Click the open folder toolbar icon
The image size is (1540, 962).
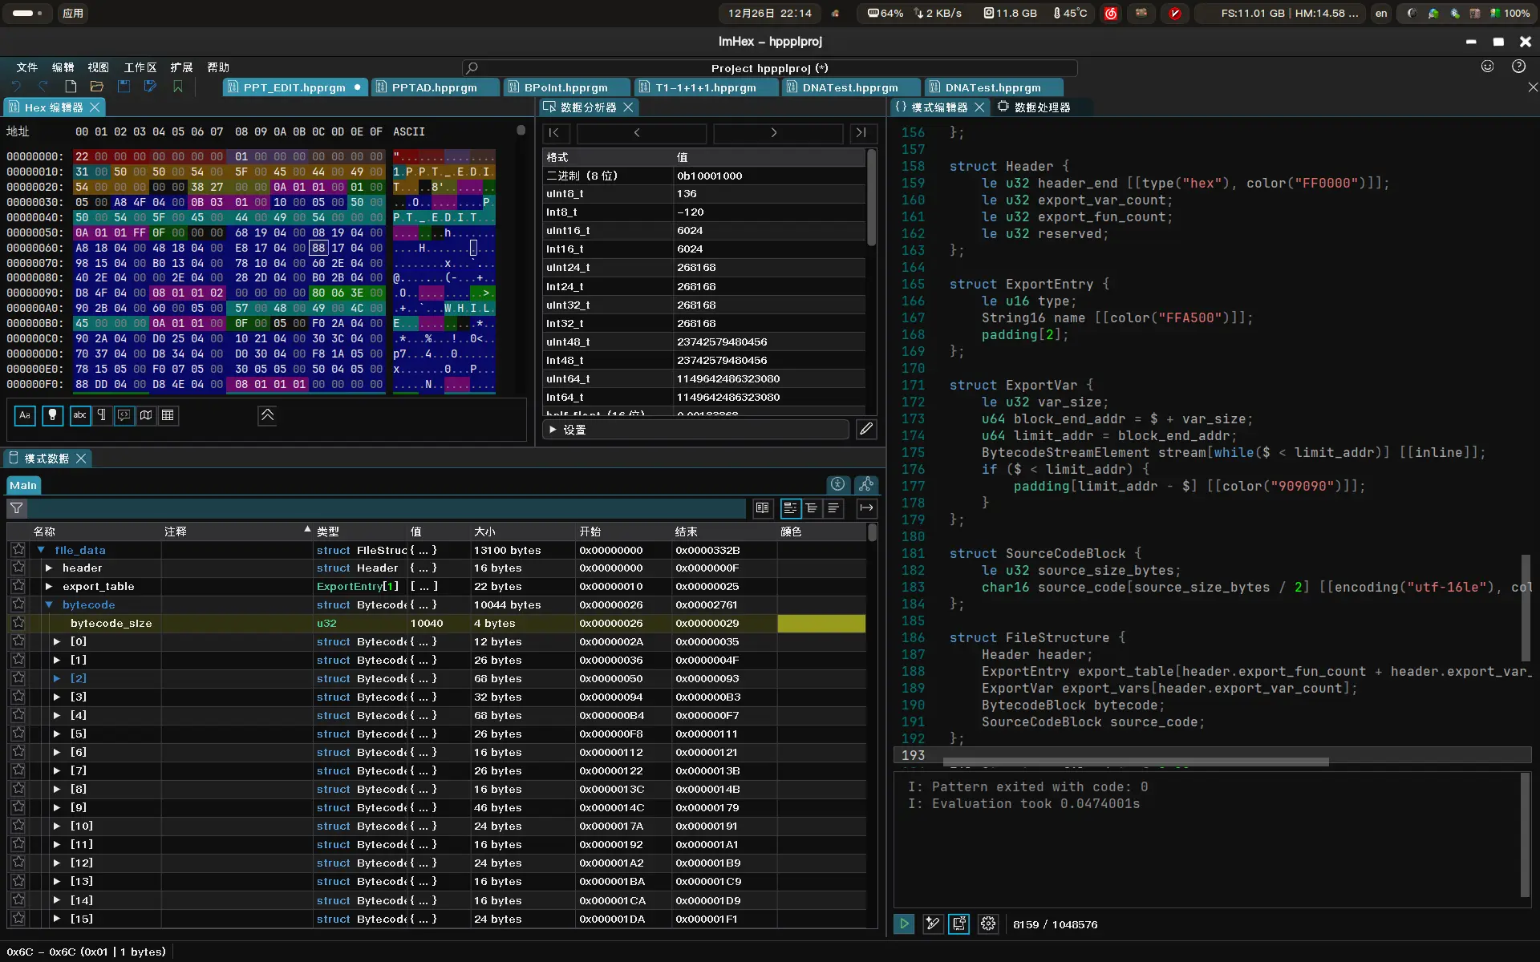click(x=97, y=87)
